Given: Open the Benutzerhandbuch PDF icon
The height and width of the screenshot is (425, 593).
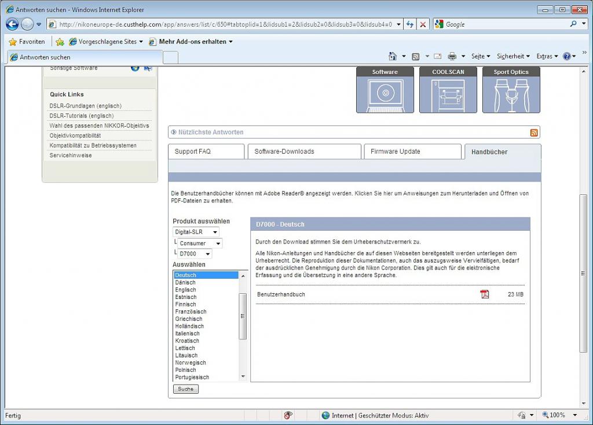Looking at the screenshot, I should pos(485,294).
